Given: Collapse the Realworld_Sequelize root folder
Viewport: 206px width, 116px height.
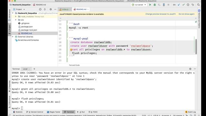Looking at the screenshot, I should click(13, 13).
